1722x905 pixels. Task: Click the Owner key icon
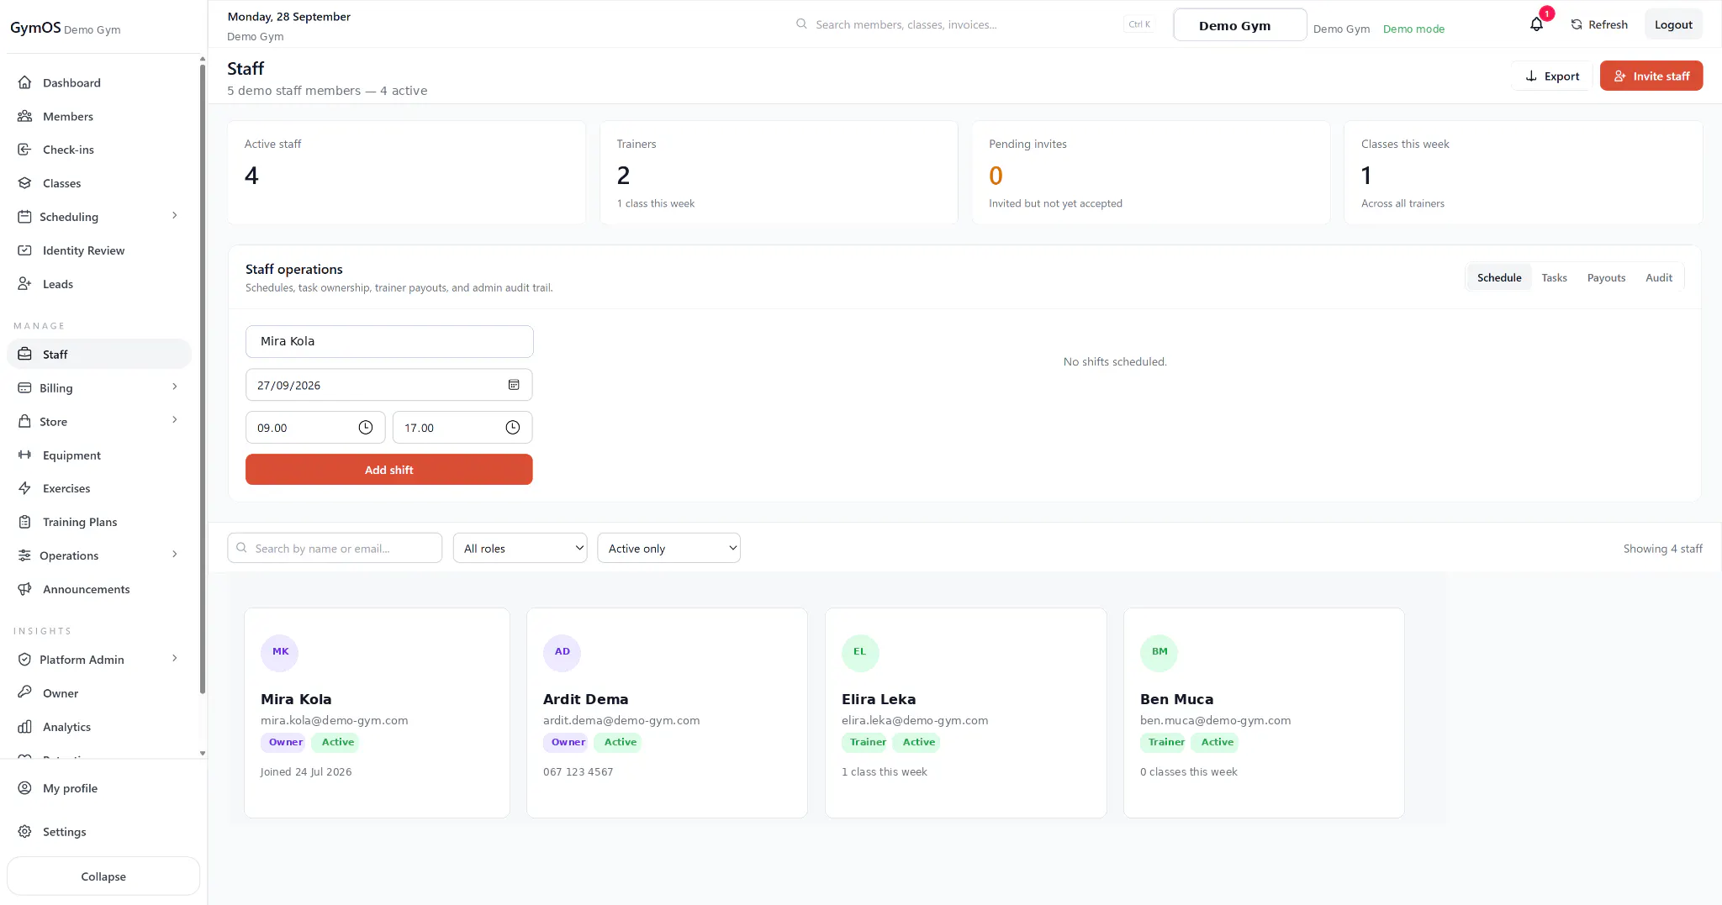[x=24, y=692]
